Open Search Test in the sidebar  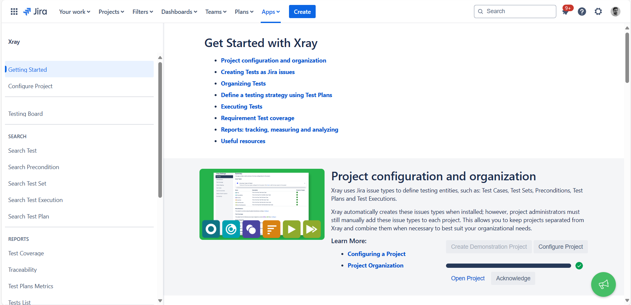[79, 151]
